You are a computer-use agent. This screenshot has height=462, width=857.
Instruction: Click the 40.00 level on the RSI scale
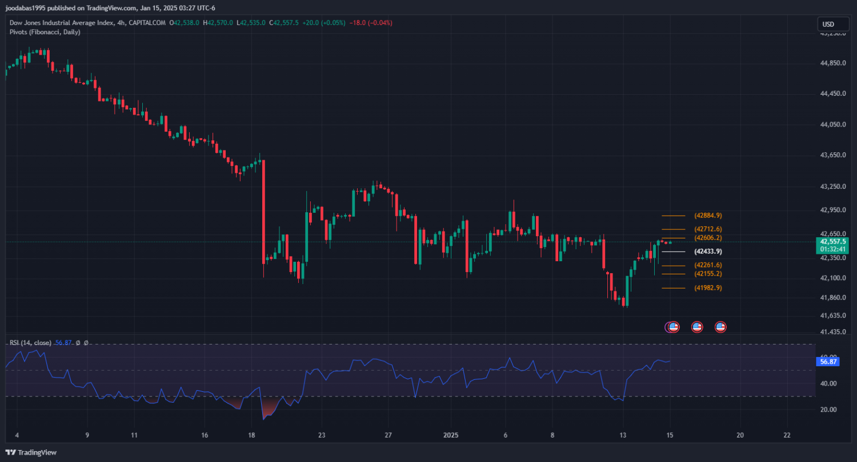(828, 383)
